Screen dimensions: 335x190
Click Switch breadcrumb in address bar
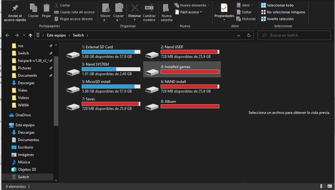[x=78, y=35]
